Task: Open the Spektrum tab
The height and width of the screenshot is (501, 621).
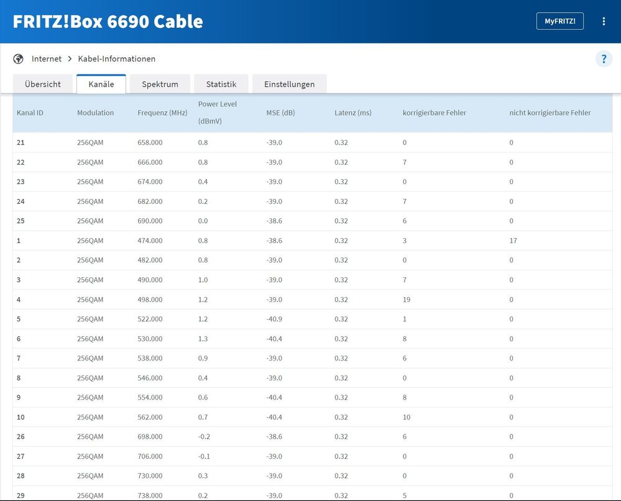Action: [160, 84]
